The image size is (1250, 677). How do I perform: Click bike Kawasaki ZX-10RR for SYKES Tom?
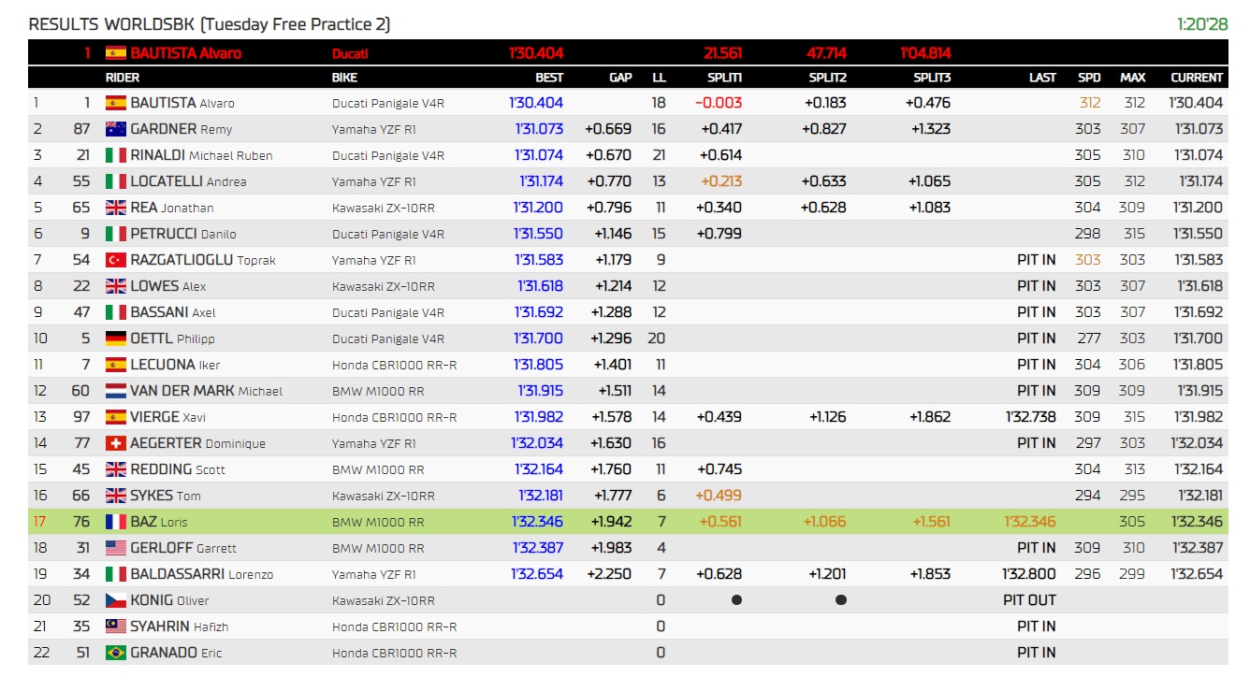(384, 496)
